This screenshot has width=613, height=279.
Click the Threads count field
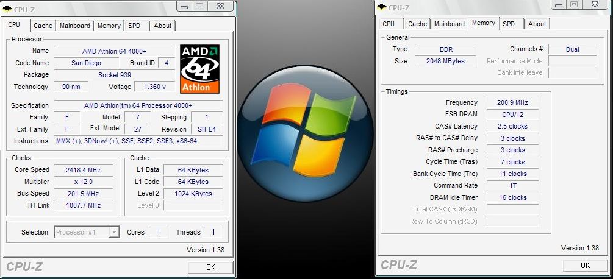pyautogui.click(x=213, y=232)
